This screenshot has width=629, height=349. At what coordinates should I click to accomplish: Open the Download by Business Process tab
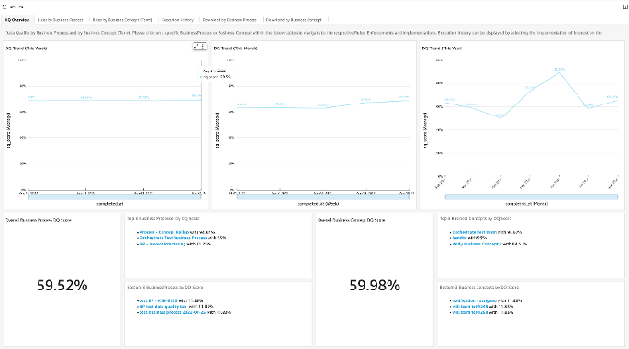[230, 20]
